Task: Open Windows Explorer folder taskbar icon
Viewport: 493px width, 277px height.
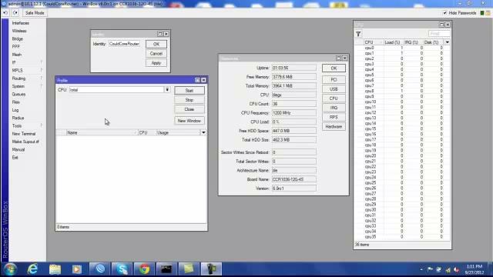Action: pos(55,269)
